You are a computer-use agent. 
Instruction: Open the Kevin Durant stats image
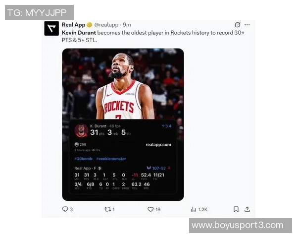[123, 124]
